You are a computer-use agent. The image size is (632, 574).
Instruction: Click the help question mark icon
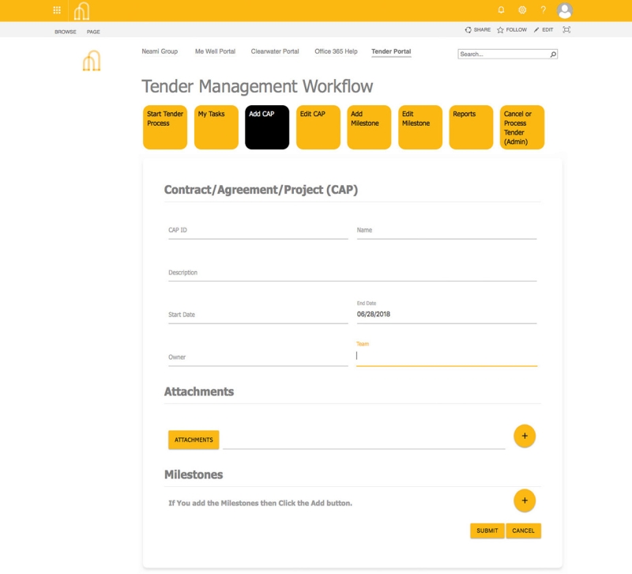click(543, 10)
